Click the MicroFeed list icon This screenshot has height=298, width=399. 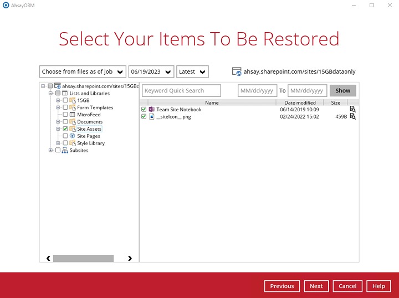[72, 115]
